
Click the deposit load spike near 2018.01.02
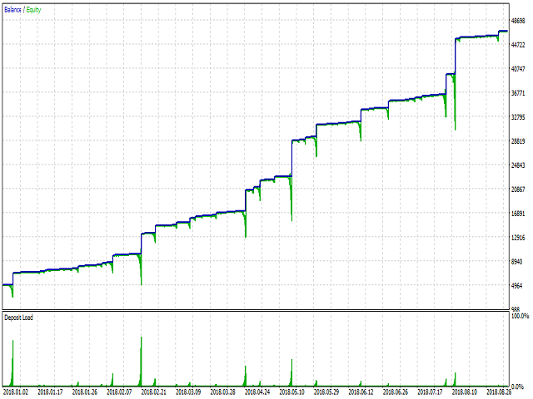coord(12,363)
